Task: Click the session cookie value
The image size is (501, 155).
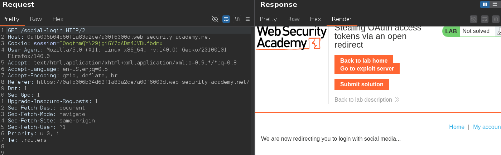Action: (x=111, y=43)
